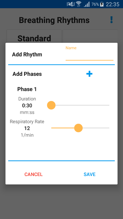Screen dimensions: 123x219
Task: Tap the Wi-Fi icon in the status bar
Action: click(79, 4)
